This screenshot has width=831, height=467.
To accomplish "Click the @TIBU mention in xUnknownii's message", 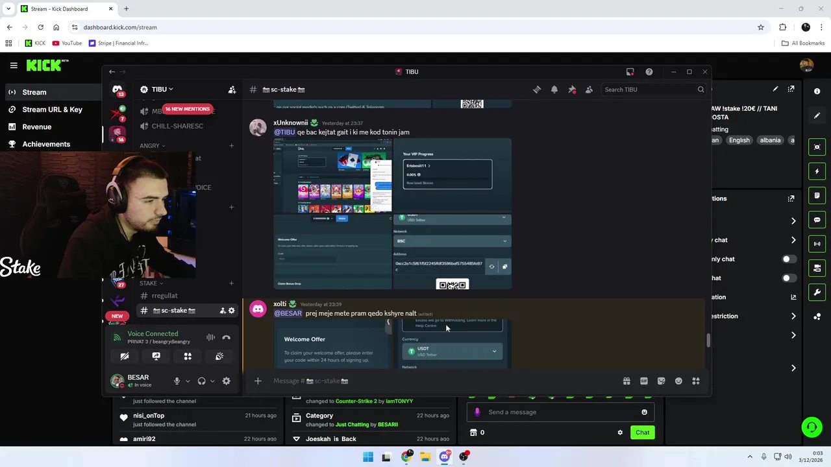I will 284,132.
